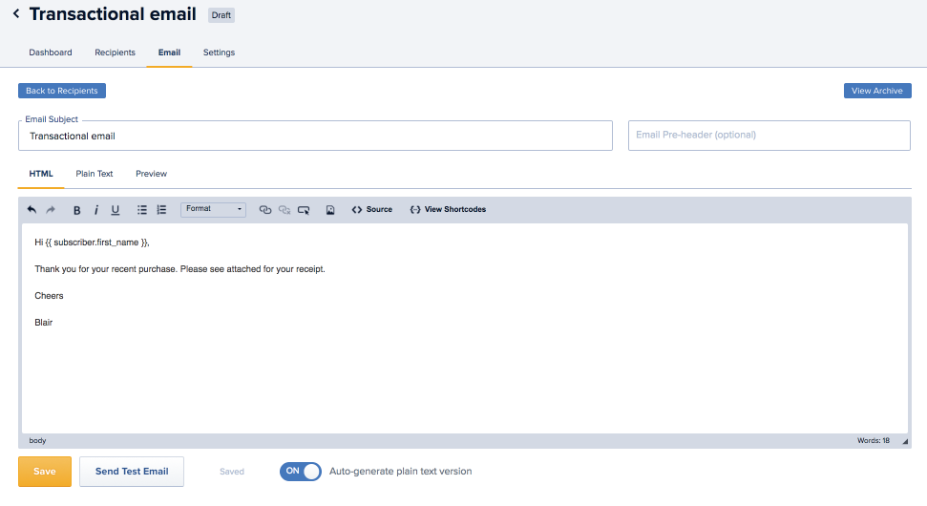Toggle italic formatting
The width and height of the screenshot is (927, 506).
pos(95,210)
